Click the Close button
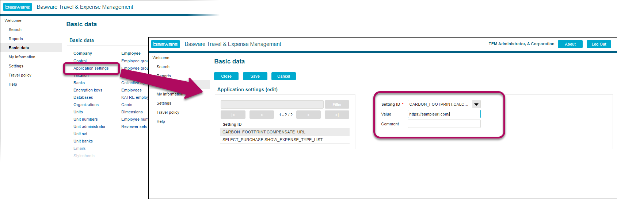This screenshot has width=617, height=199. click(226, 76)
